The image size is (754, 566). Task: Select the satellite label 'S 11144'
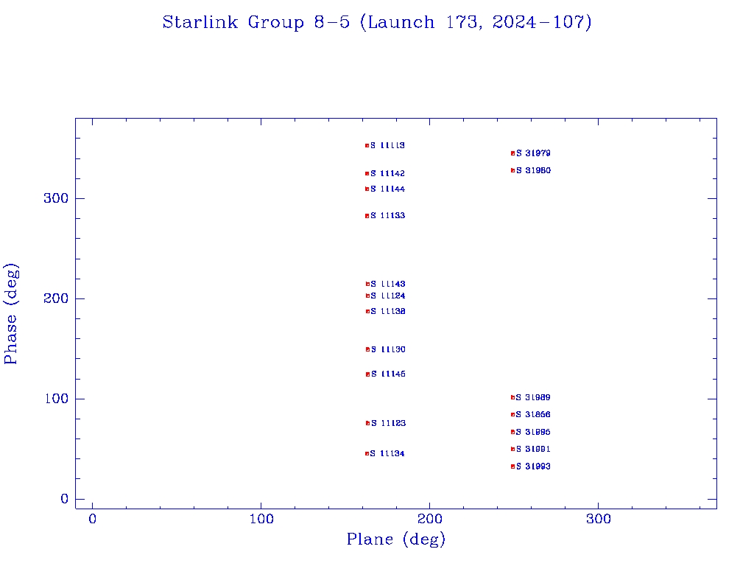pos(387,189)
